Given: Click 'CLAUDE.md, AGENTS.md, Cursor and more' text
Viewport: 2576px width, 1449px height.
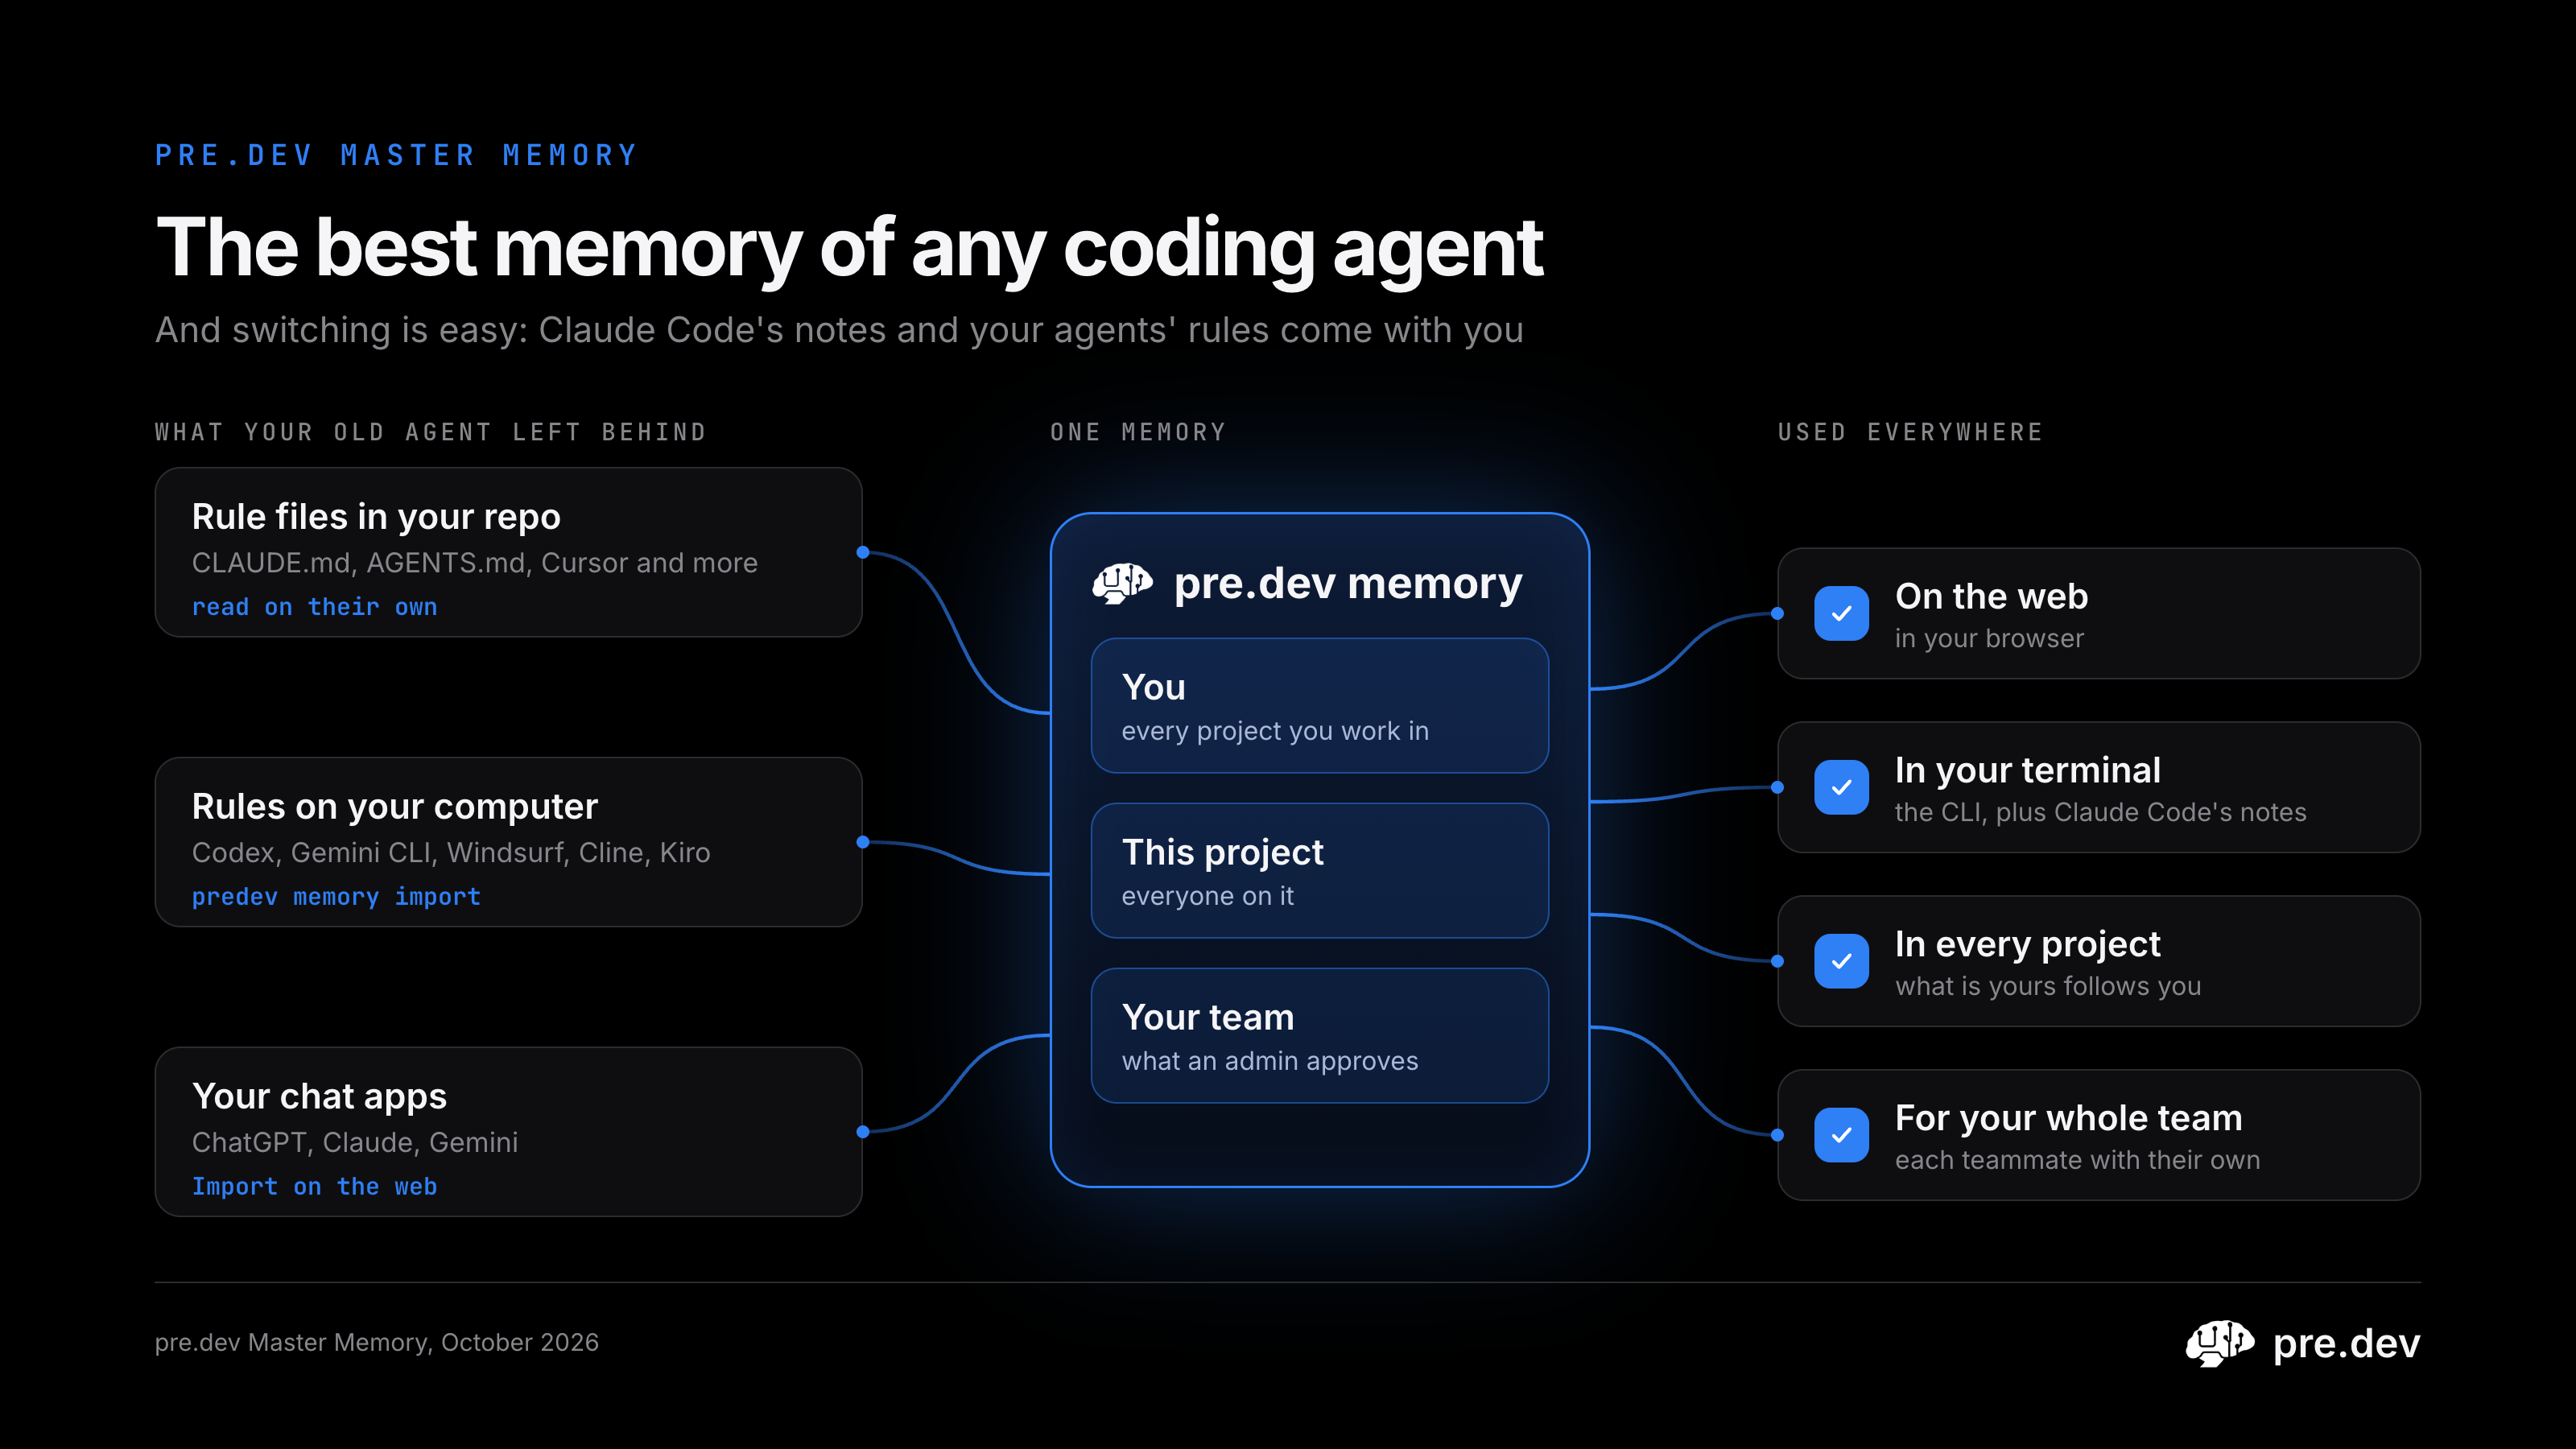Looking at the screenshot, I should [475, 563].
